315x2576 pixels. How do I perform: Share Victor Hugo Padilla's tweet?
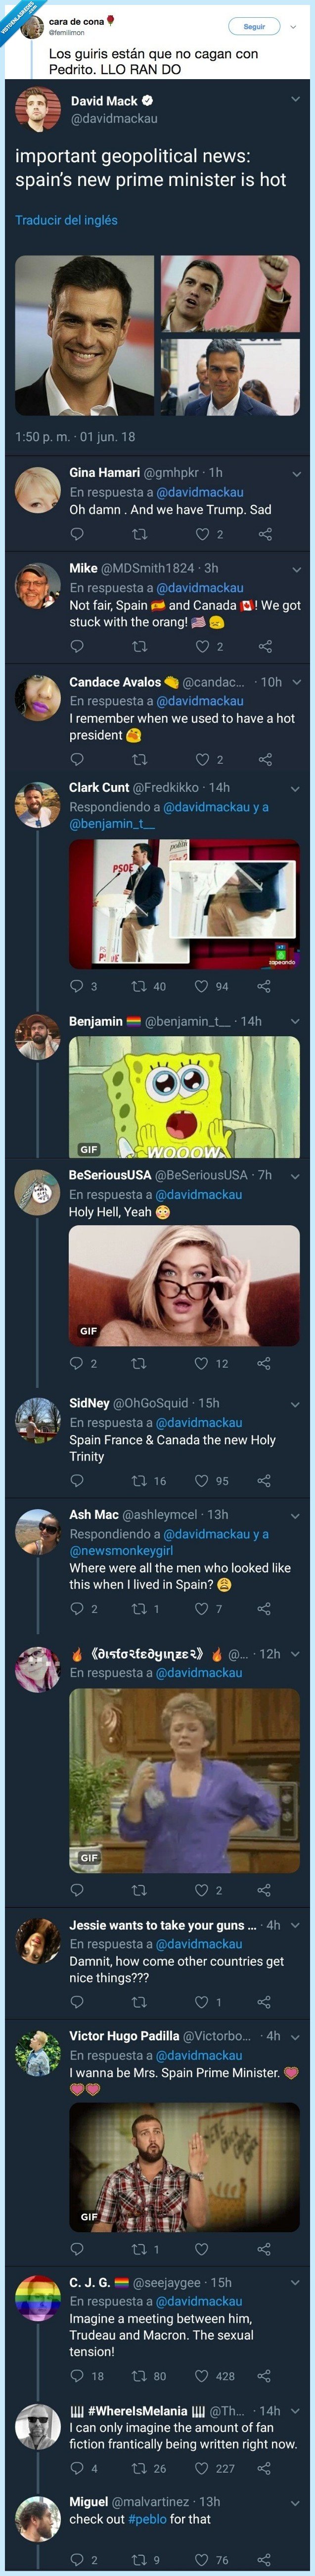(264, 2248)
